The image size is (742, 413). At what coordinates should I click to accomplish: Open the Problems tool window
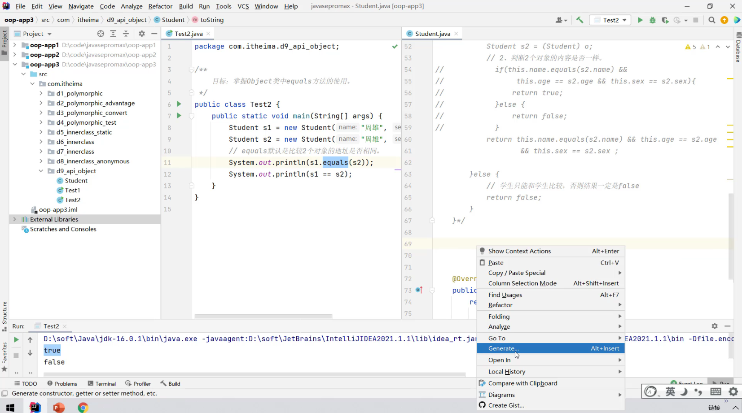point(62,383)
